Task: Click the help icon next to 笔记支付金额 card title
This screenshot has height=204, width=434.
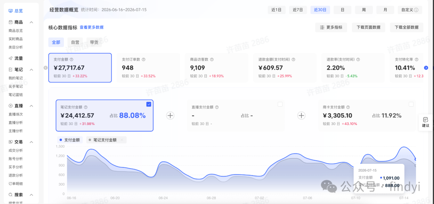Action: [86, 107]
